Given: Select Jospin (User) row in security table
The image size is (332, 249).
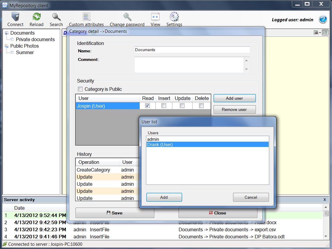Looking at the screenshot, I should (108, 106).
